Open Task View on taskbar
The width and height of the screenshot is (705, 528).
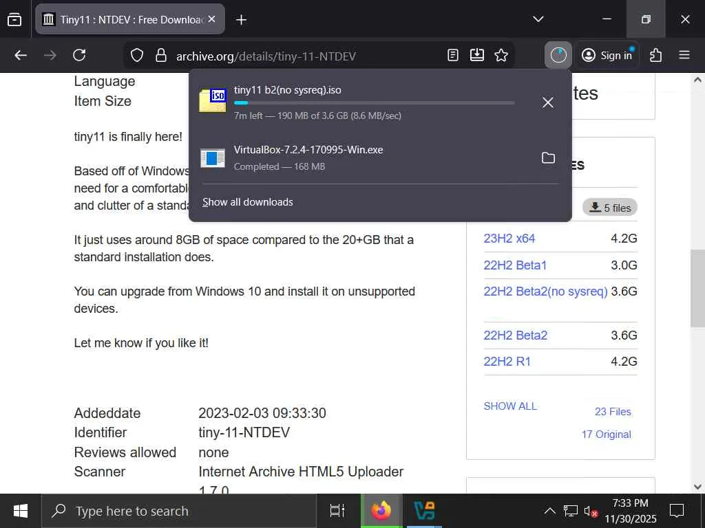pos(337,511)
